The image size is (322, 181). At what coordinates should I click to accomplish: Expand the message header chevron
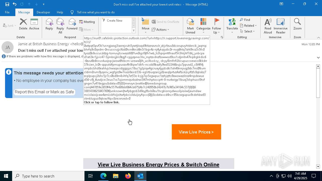[318, 57]
